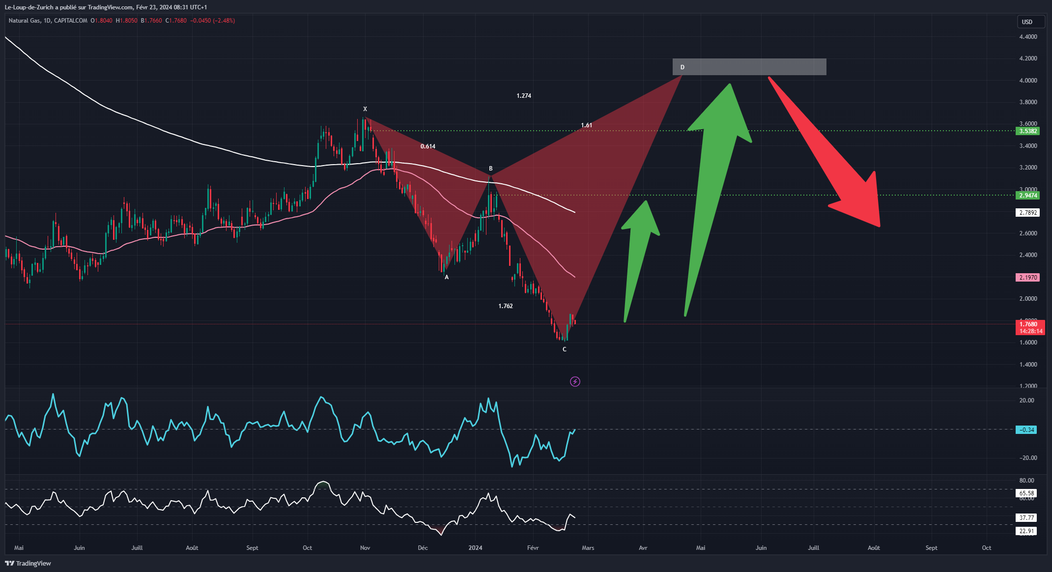Click the open value O1.8040
Image resolution: width=1052 pixels, height=572 pixels.
pos(101,21)
